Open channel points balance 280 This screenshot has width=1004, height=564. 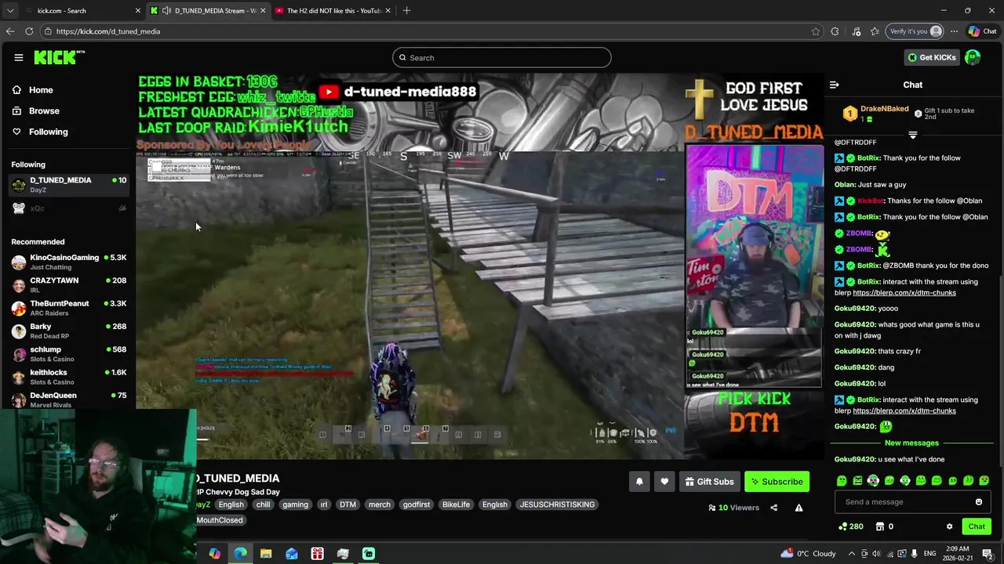tap(850, 526)
